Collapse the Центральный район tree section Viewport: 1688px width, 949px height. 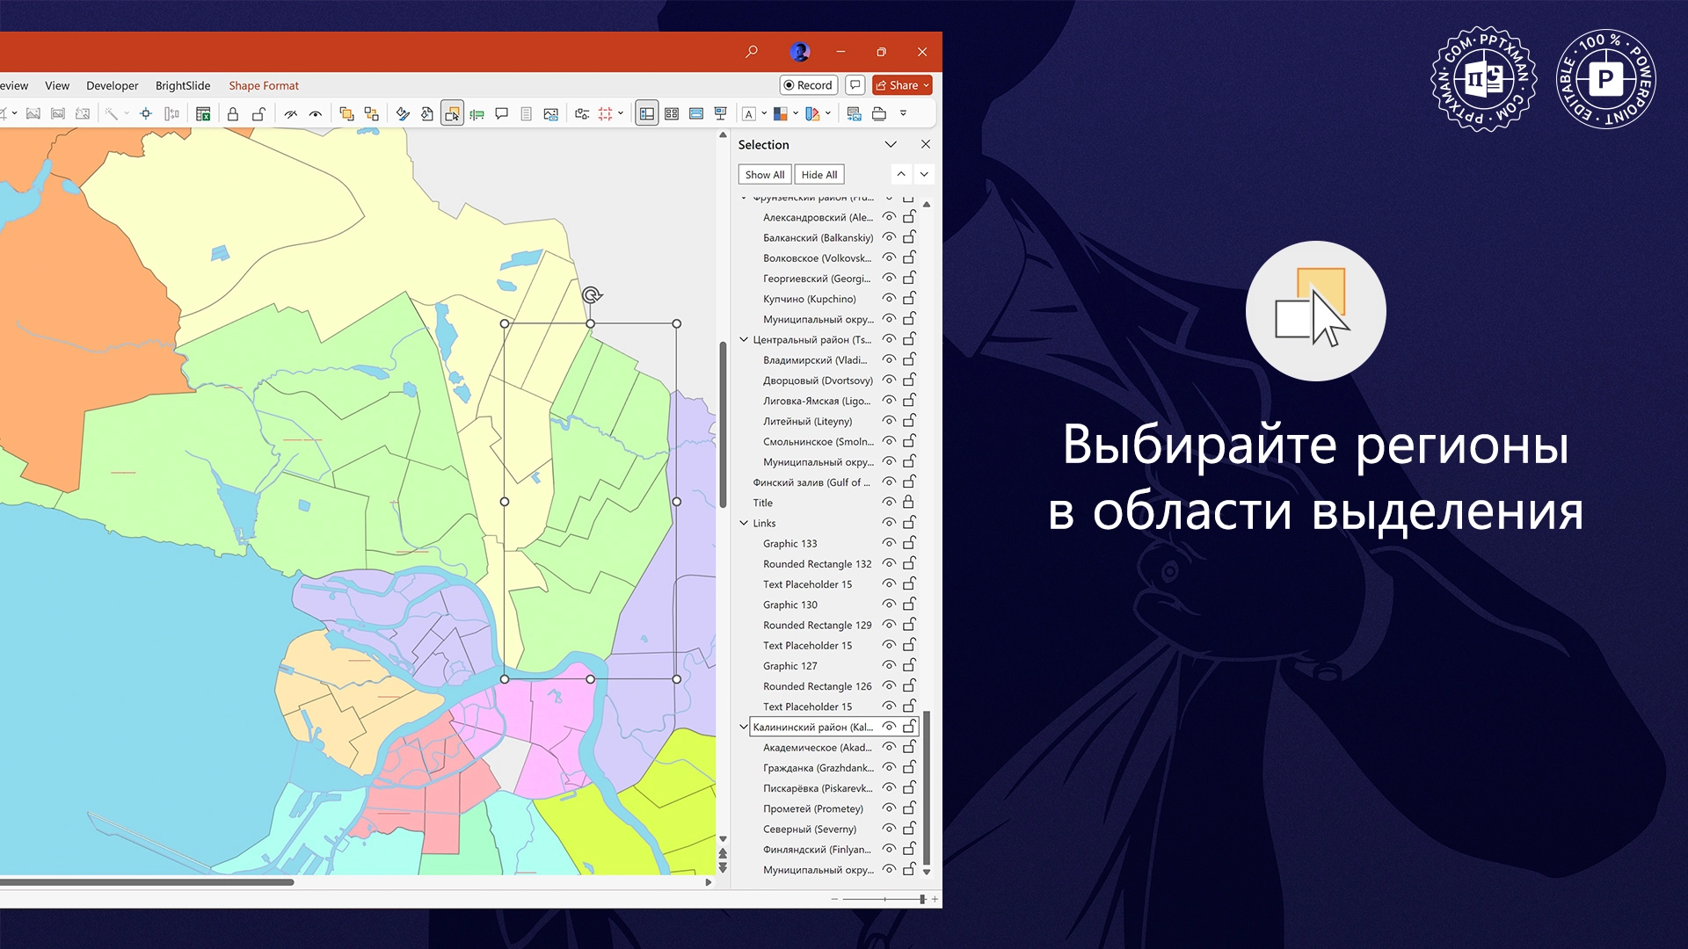(743, 339)
